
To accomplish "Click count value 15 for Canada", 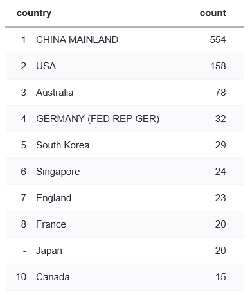I will click(220, 277).
